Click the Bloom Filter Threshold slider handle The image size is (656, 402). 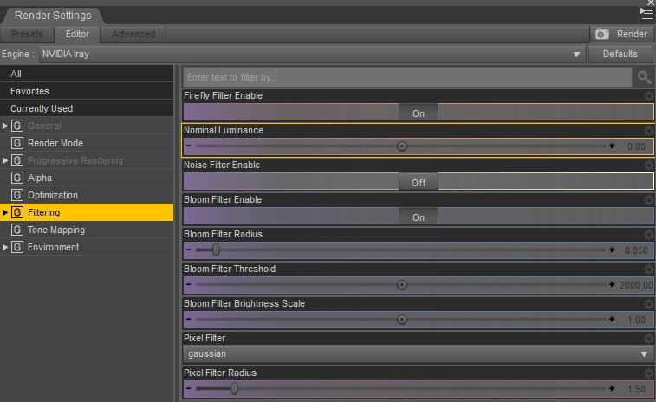tap(401, 285)
